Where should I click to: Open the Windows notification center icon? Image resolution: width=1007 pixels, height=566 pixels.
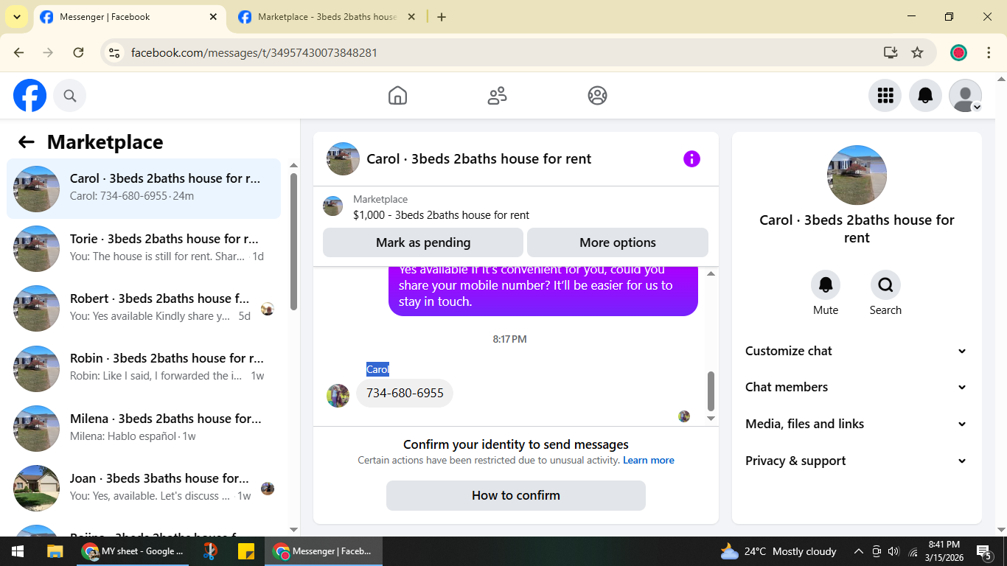tap(984, 551)
